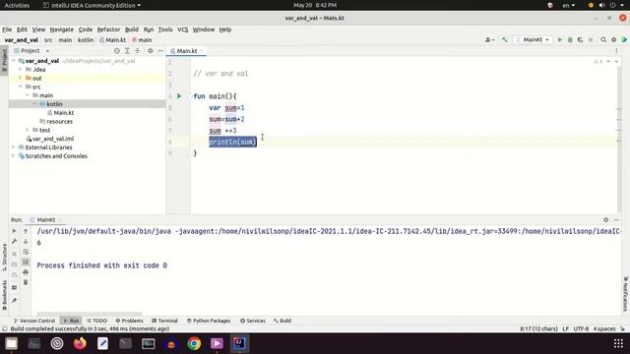Viewport: 630px width, 354px height.
Task: Open wrench settings in Run panel
Action: click(x=14, y=241)
